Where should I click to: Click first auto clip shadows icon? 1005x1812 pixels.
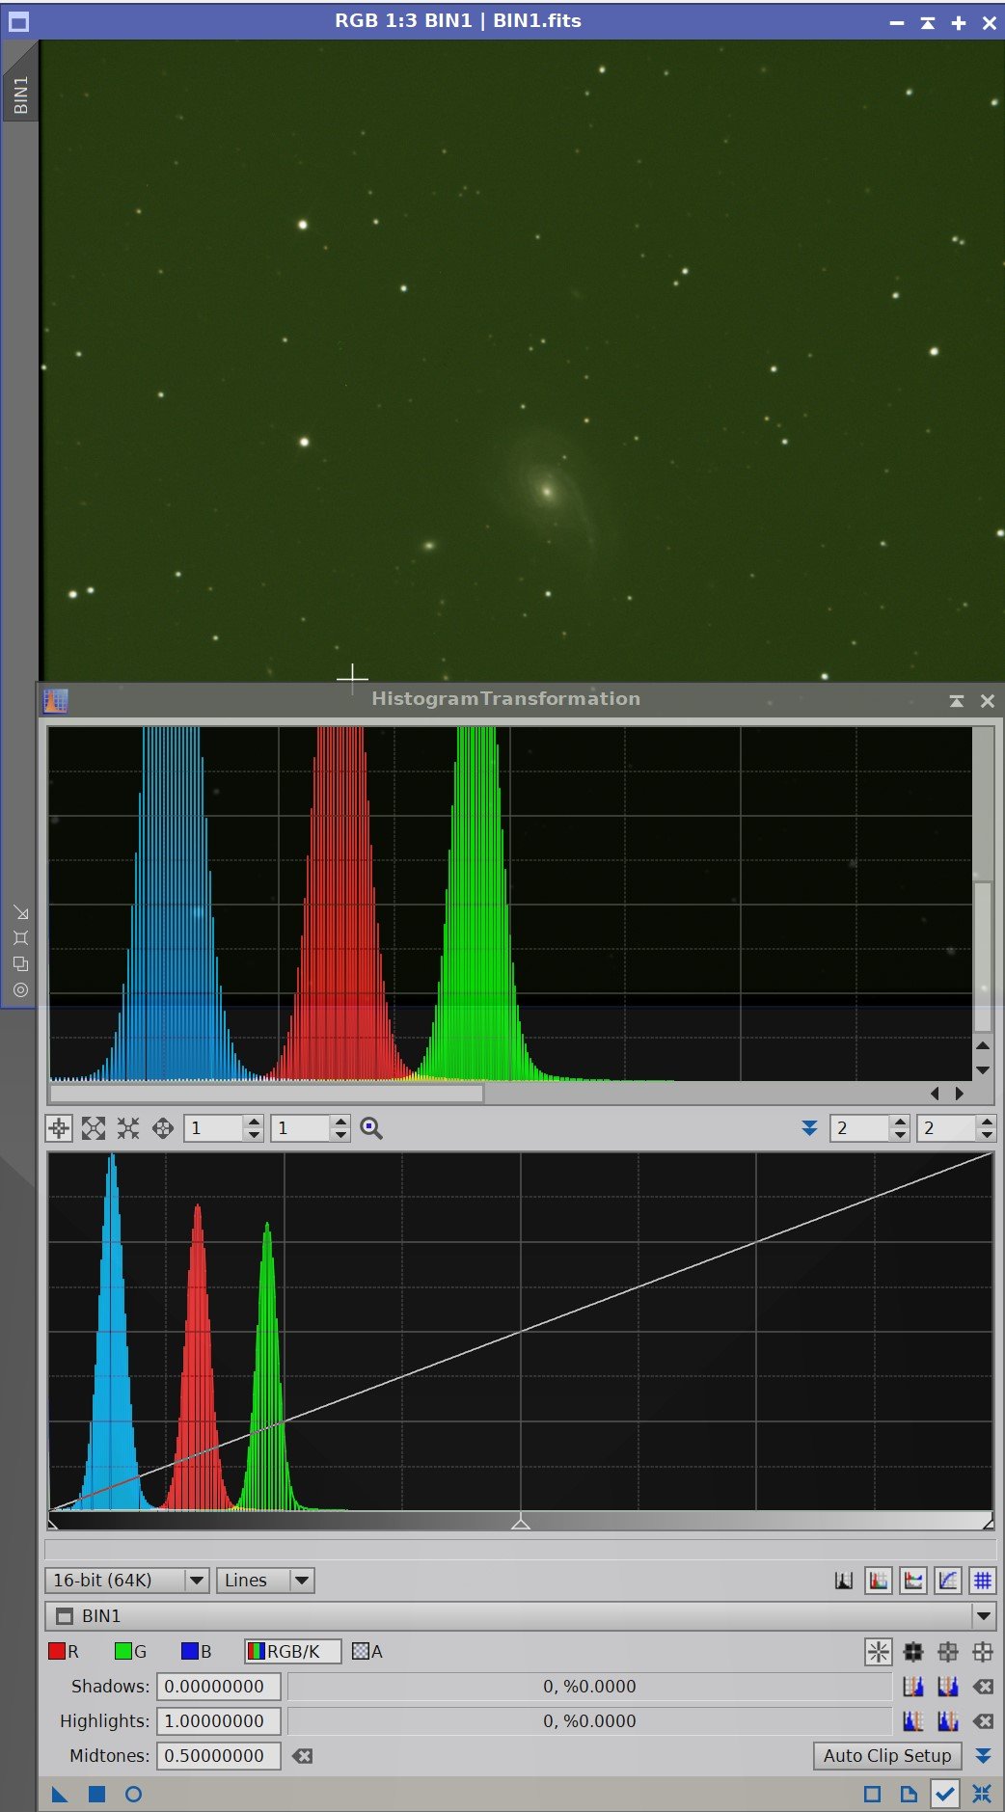click(x=913, y=1687)
